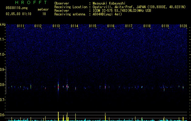The height and width of the screenshot is (121, 191).
Task: Click the 0.6 frequency axis label
Action: click(2, 115)
